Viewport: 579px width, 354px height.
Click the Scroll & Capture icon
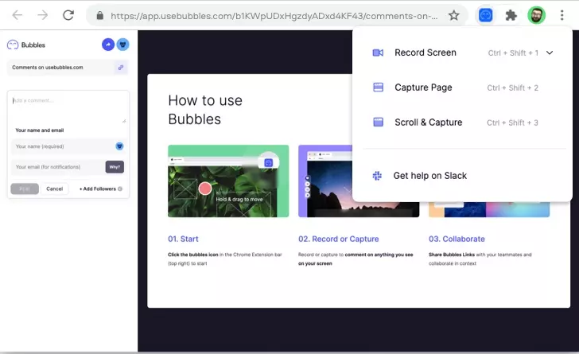click(378, 123)
